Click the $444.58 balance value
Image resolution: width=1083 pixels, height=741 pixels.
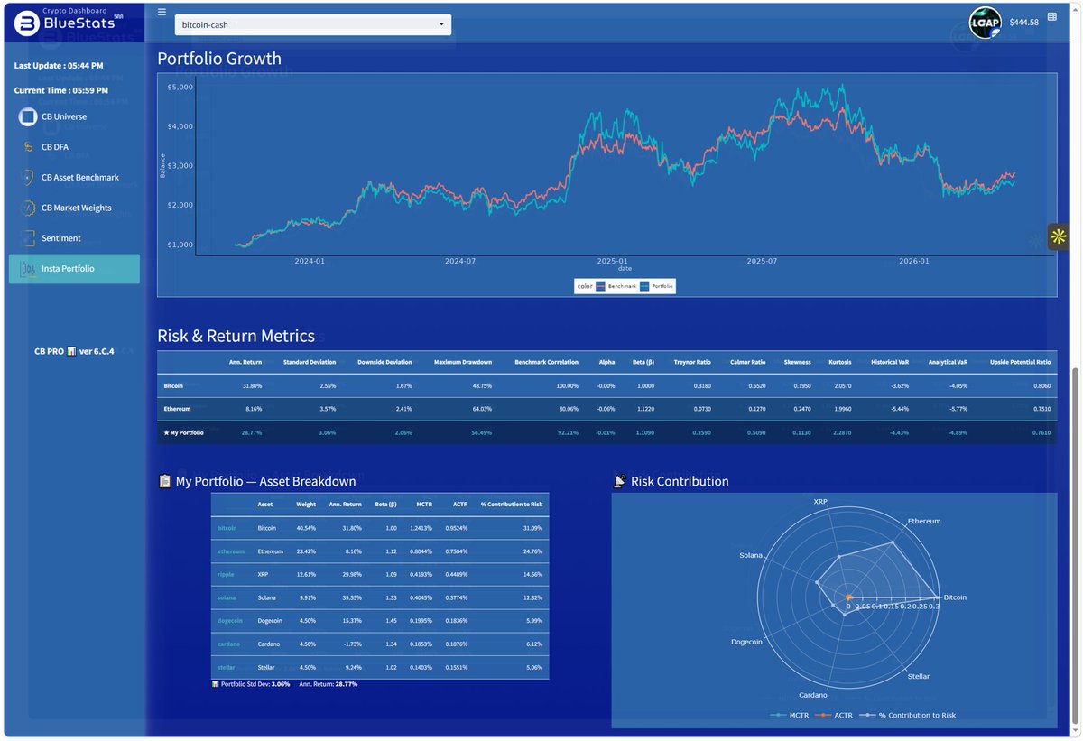click(1024, 22)
